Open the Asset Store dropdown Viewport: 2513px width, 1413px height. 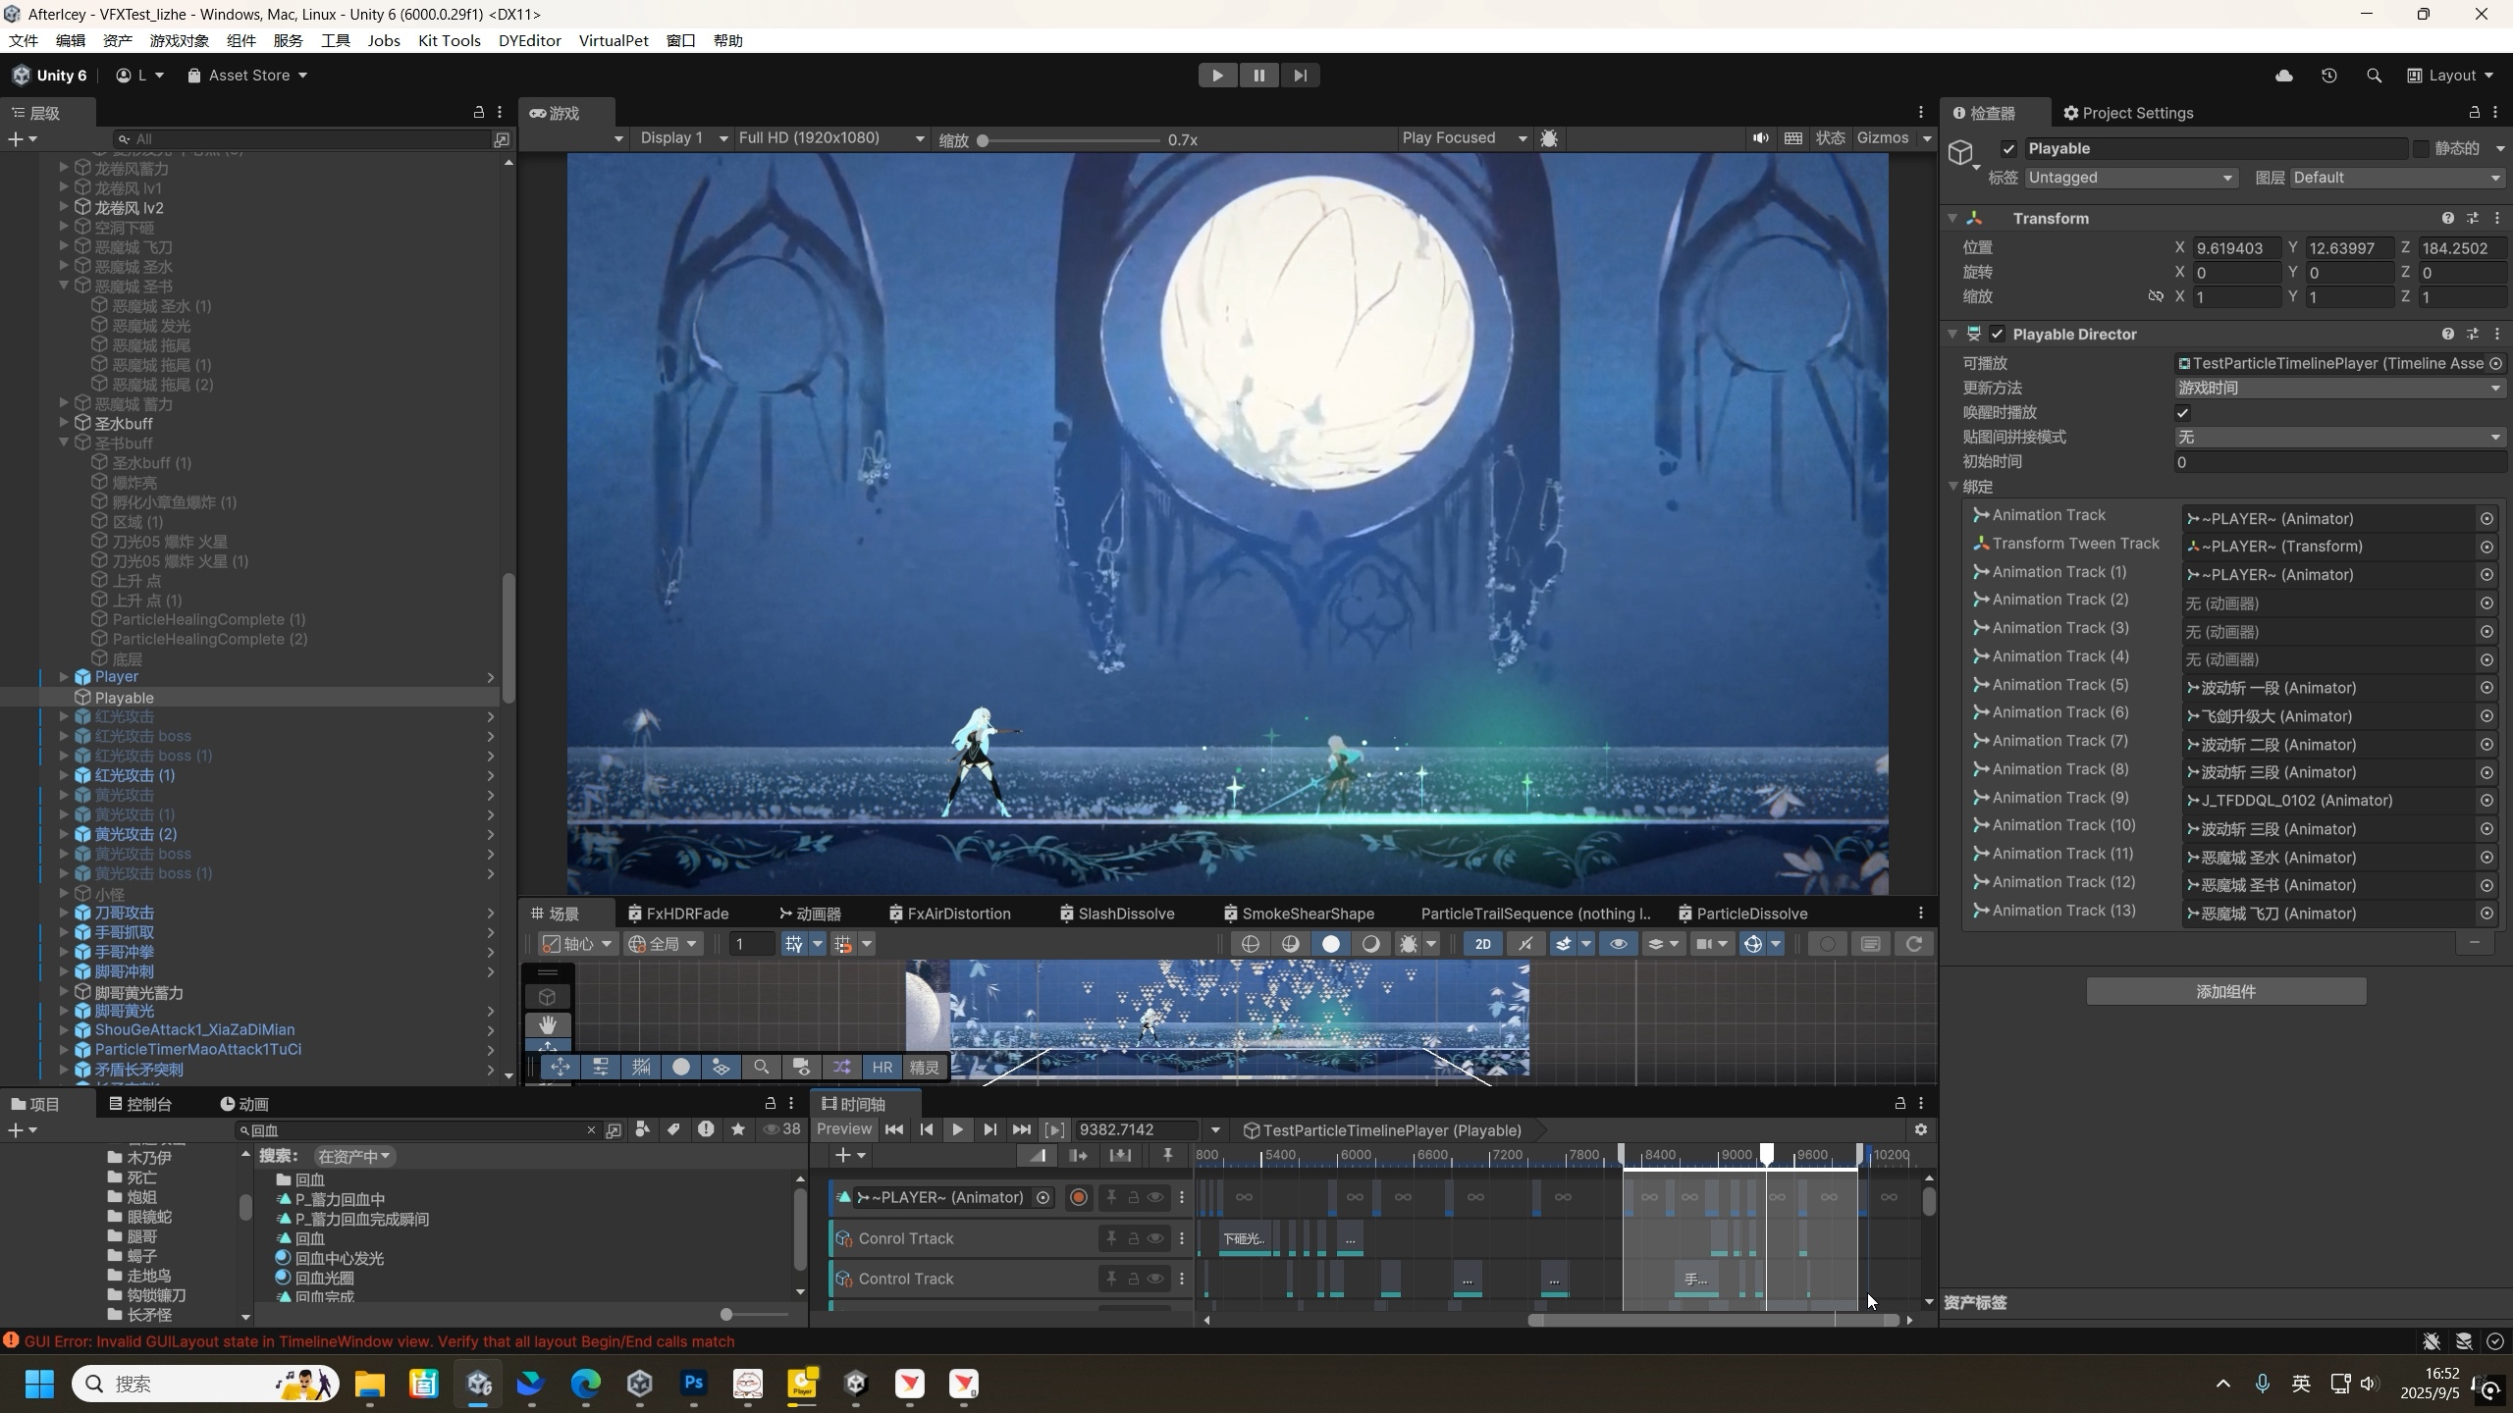pyautogui.click(x=247, y=76)
